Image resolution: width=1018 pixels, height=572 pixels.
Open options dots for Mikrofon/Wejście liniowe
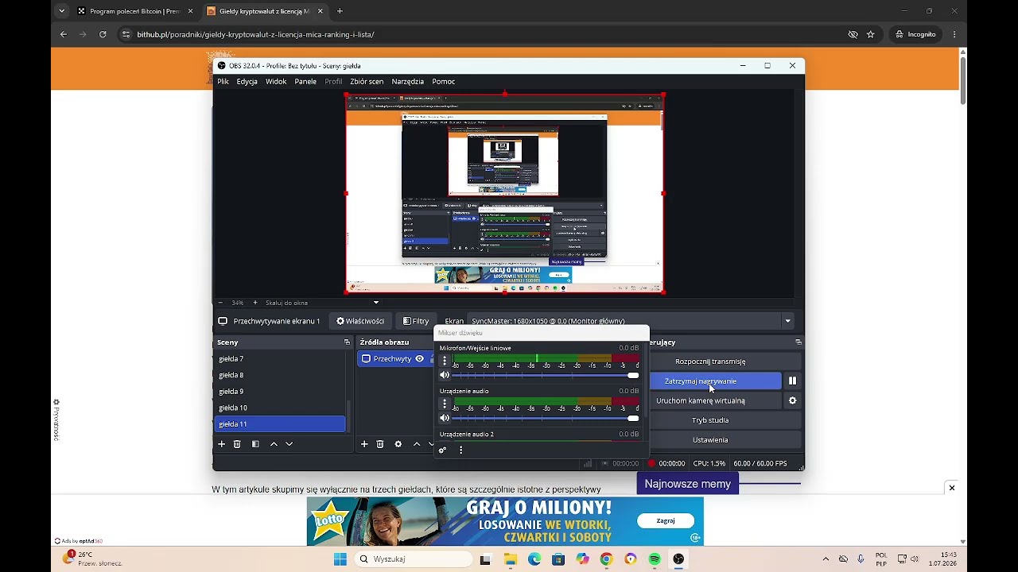(x=445, y=361)
